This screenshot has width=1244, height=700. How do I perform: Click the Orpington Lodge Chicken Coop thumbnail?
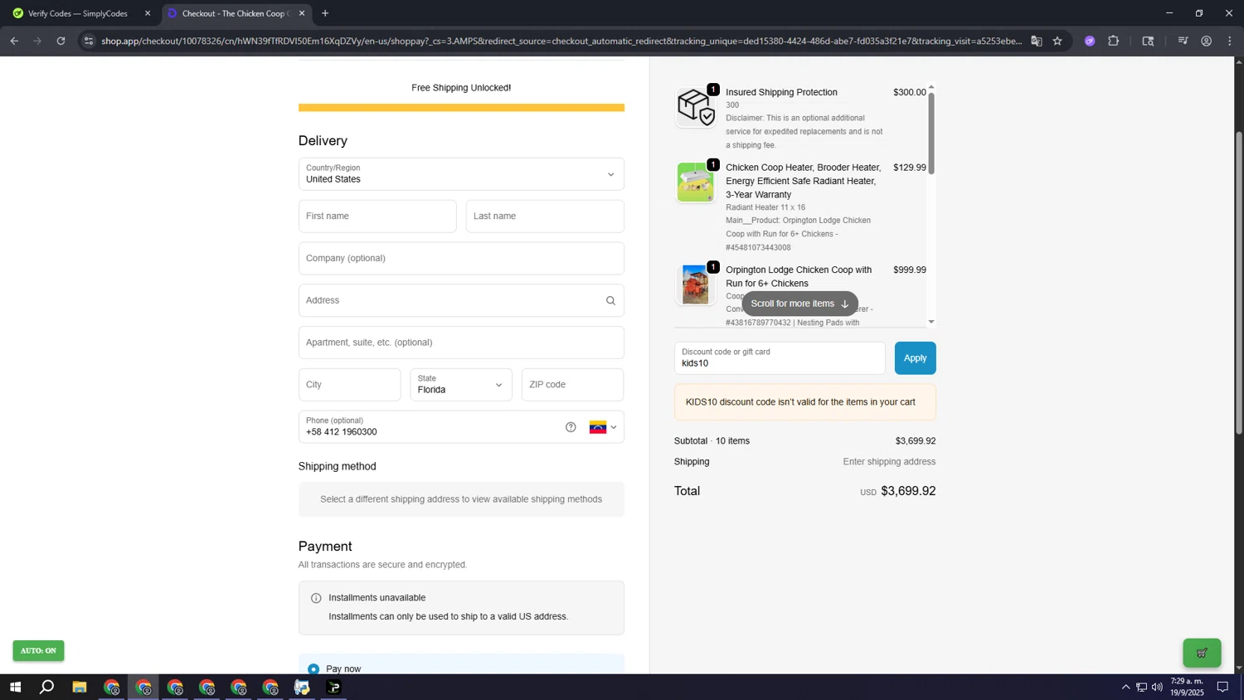[695, 284]
